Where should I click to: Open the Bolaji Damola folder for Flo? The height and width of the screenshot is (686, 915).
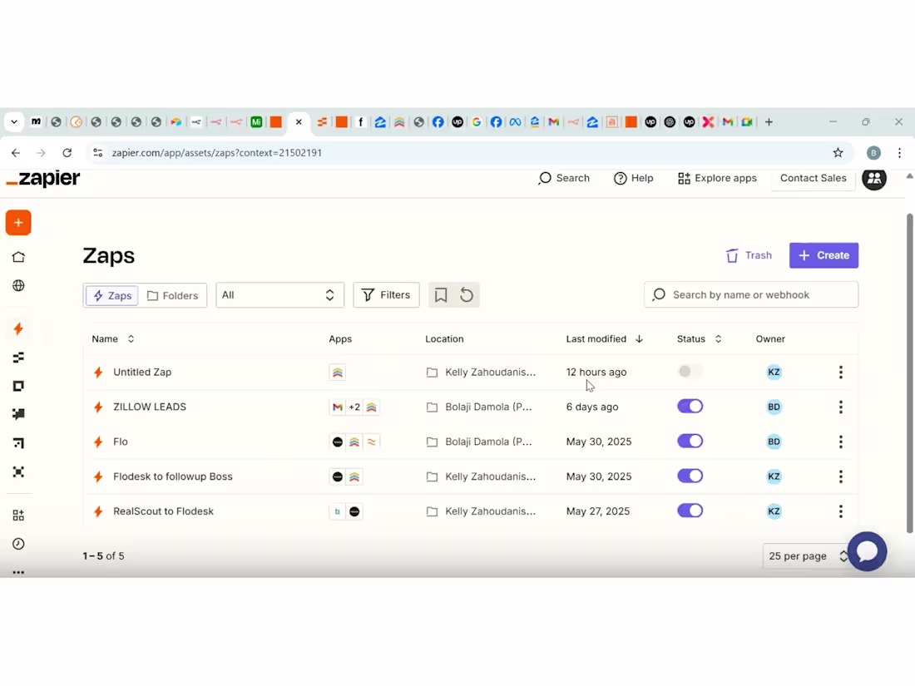pos(479,442)
